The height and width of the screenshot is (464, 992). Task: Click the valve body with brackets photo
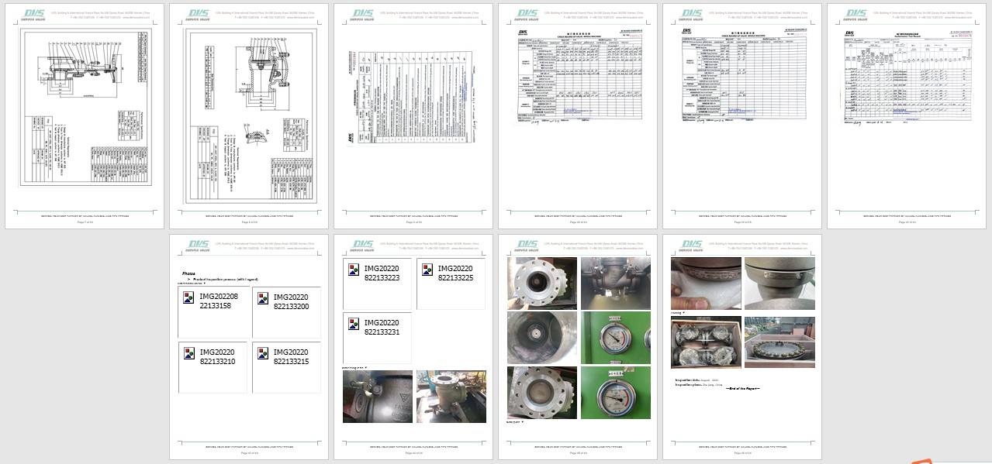point(616,284)
